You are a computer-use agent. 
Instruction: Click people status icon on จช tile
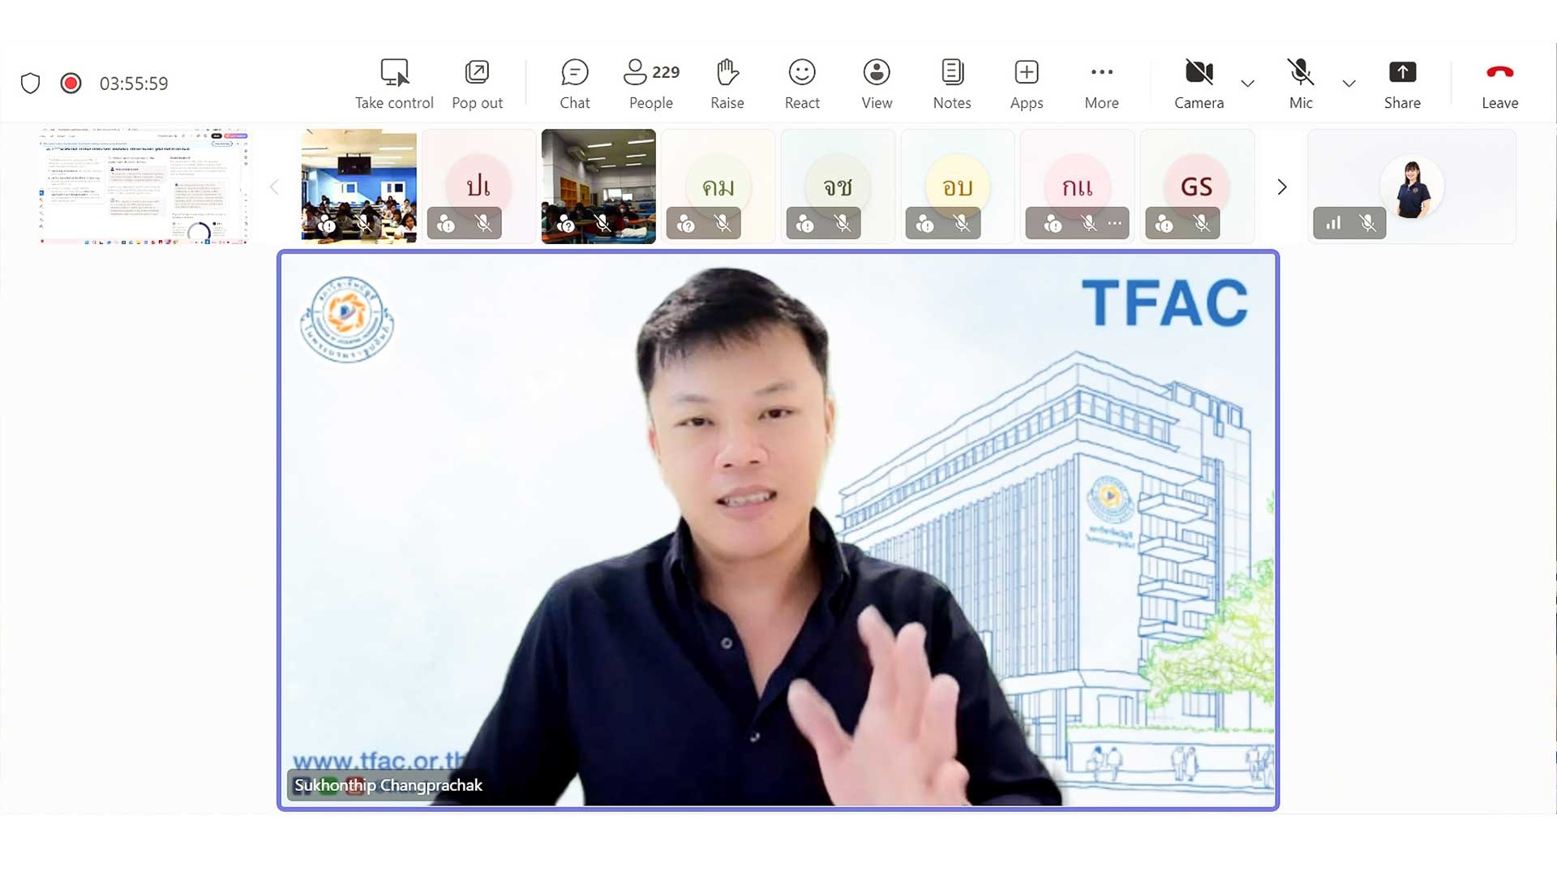[804, 224]
